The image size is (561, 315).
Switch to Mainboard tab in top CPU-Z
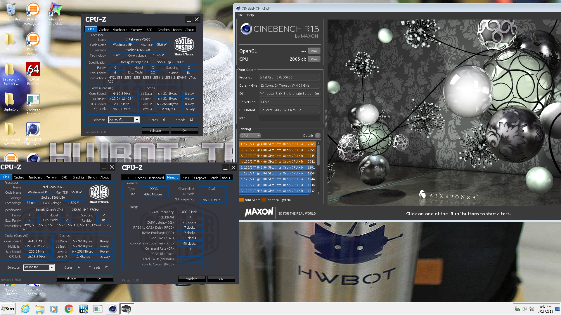coord(120,30)
